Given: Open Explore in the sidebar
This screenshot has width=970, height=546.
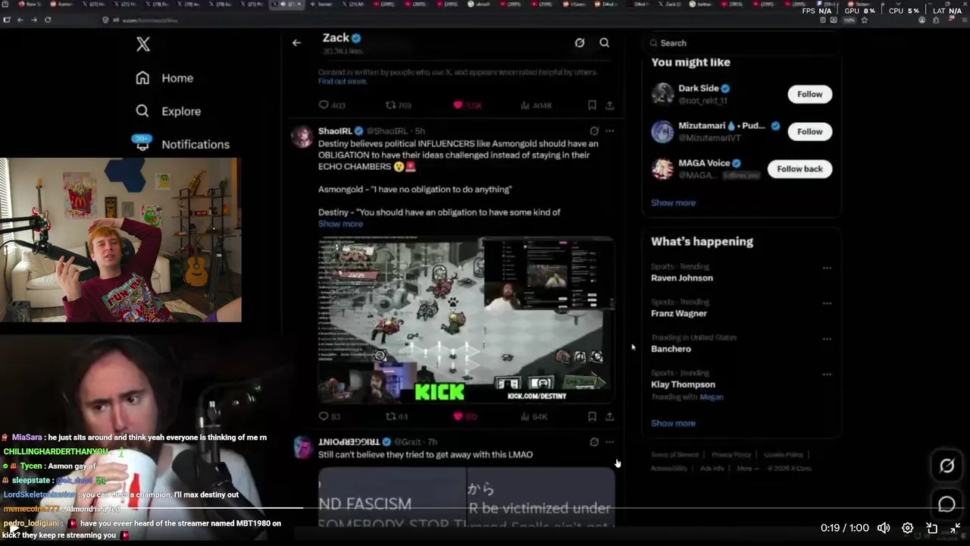Looking at the screenshot, I should click(x=168, y=111).
